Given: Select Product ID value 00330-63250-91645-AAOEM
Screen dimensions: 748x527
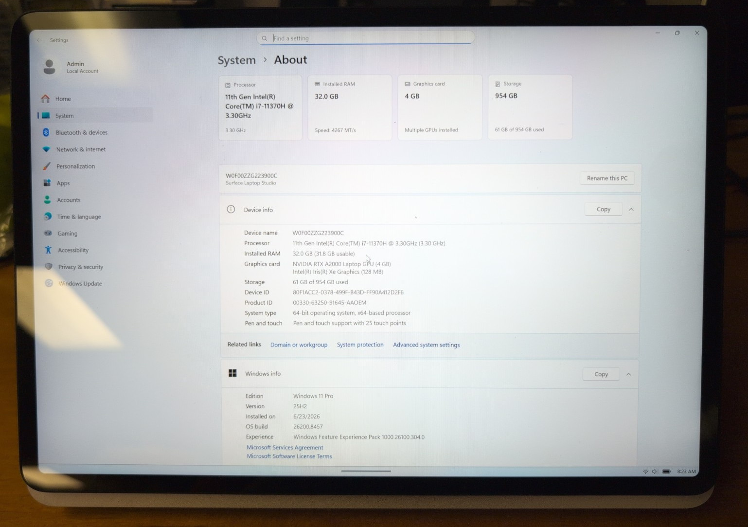Looking at the screenshot, I should coord(329,303).
